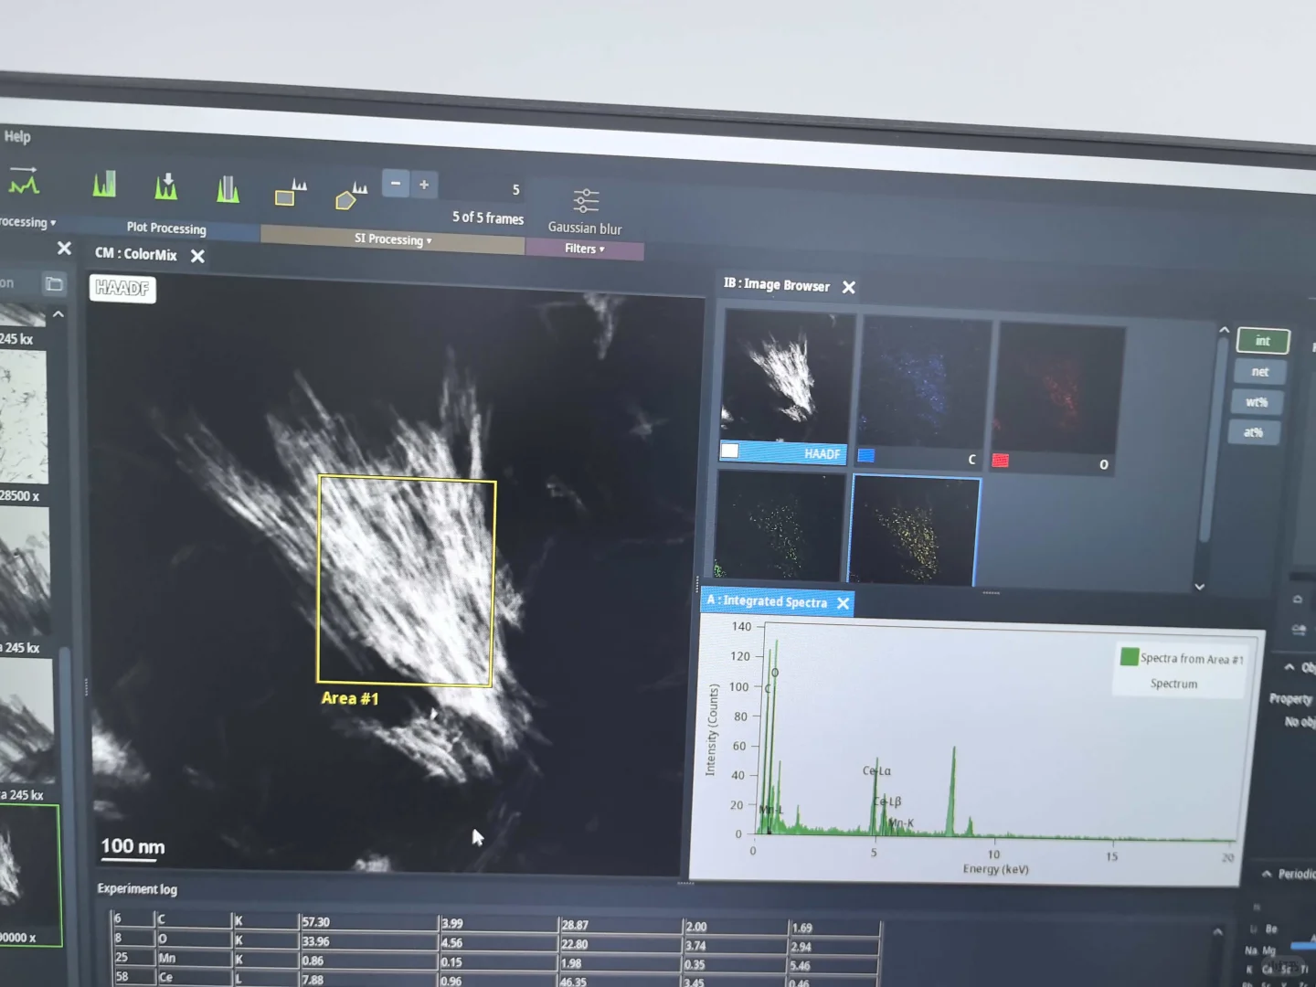Image resolution: width=1316 pixels, height=987 pixels.
Task: Close the left panel with its X
Action: (64, 248)
